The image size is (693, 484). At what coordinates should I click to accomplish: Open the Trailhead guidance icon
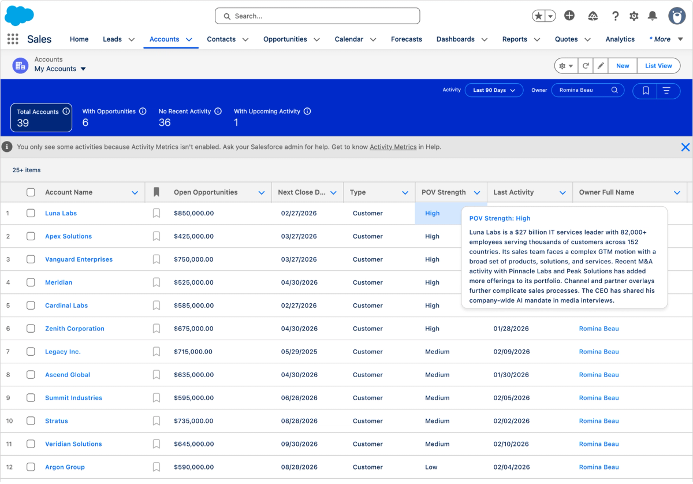pyautogui.click(x=593, y=16)
